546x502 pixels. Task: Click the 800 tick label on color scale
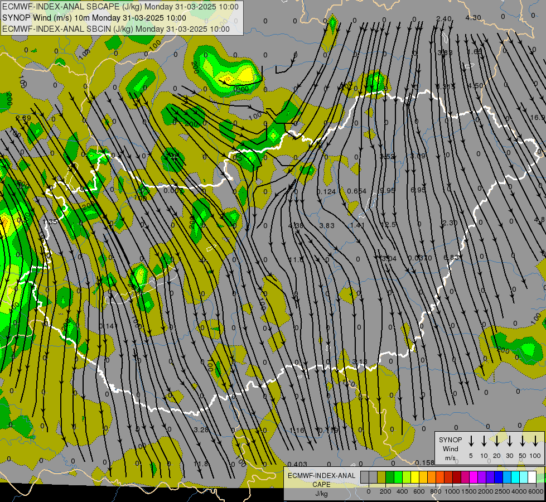(436, 491)
